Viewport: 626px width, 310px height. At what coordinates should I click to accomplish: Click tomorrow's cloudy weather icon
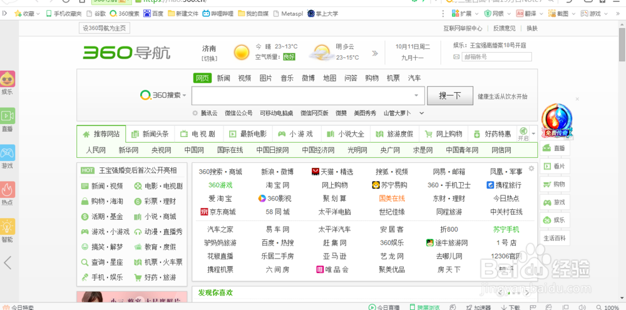322,53
